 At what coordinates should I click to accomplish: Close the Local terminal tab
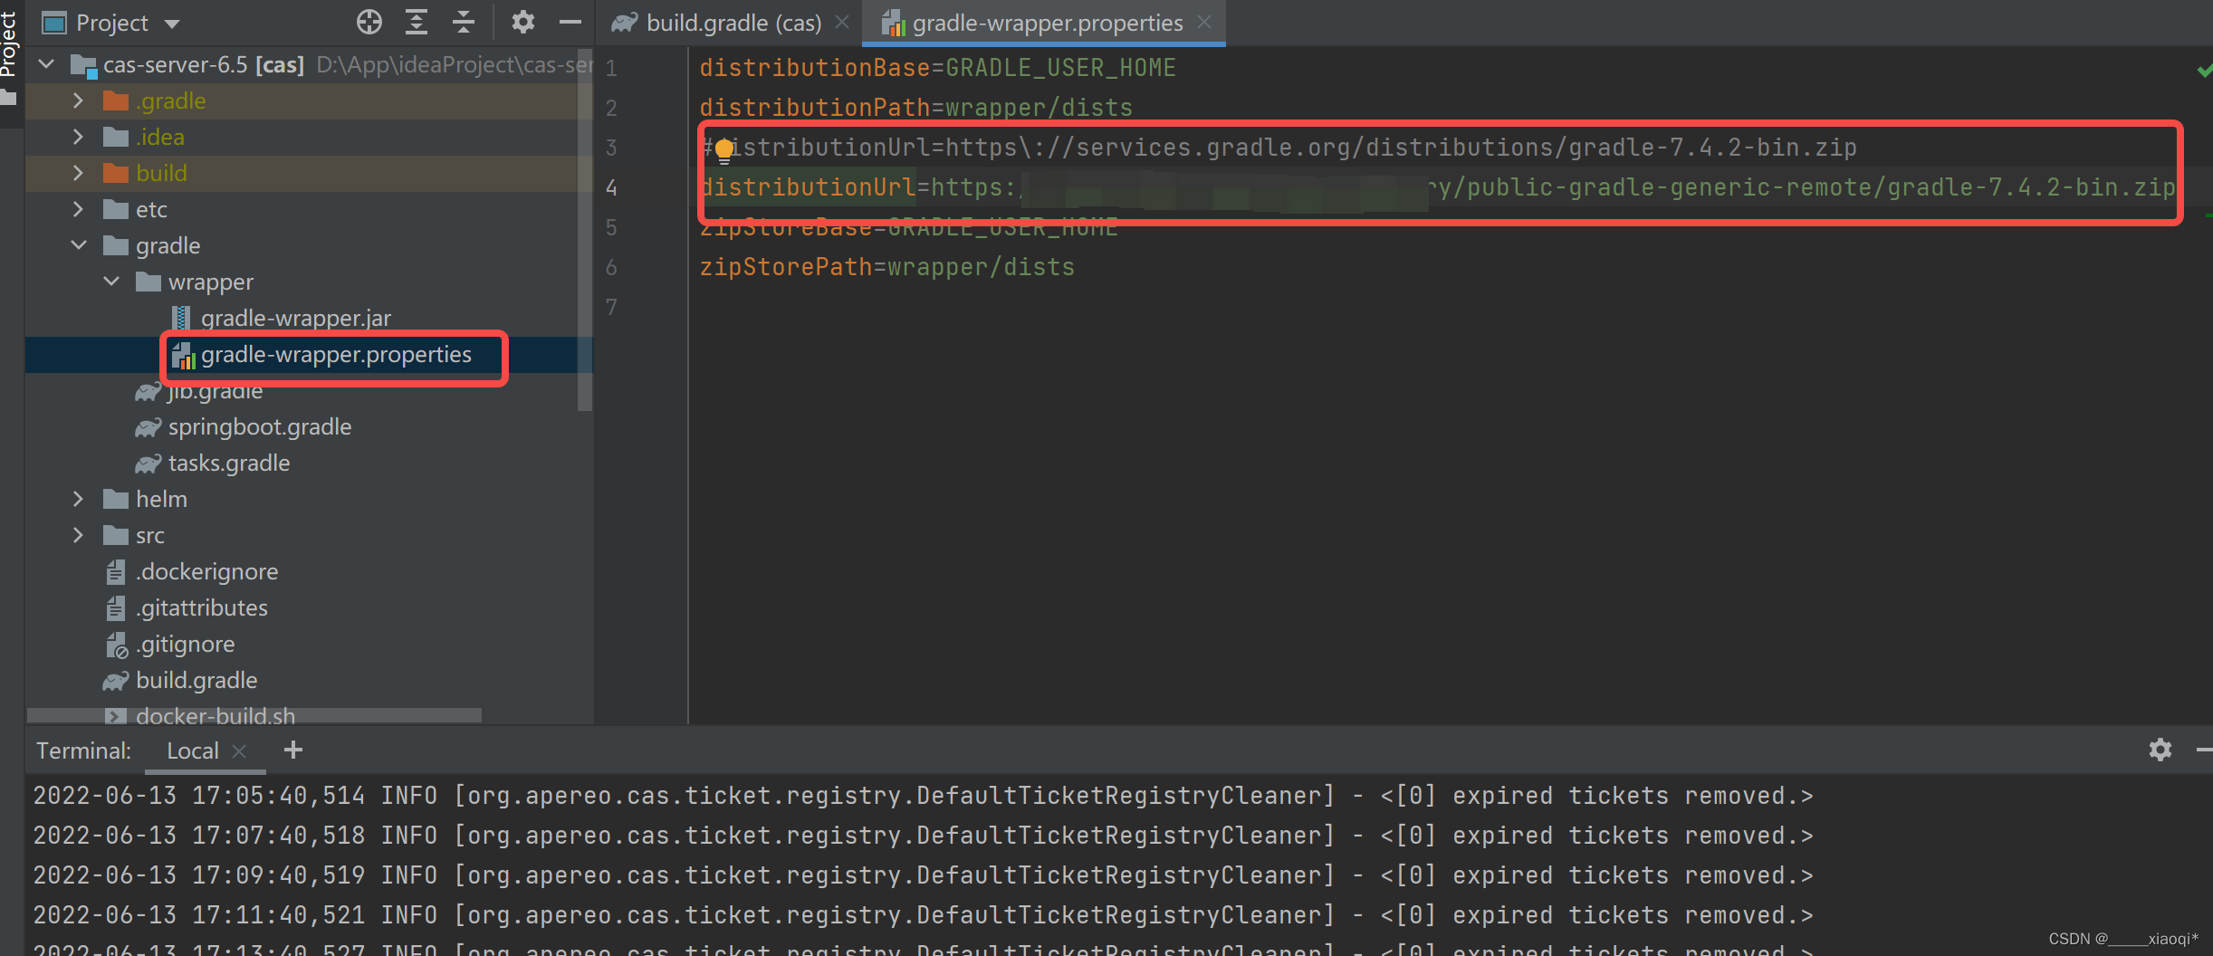tap(239, 750)
